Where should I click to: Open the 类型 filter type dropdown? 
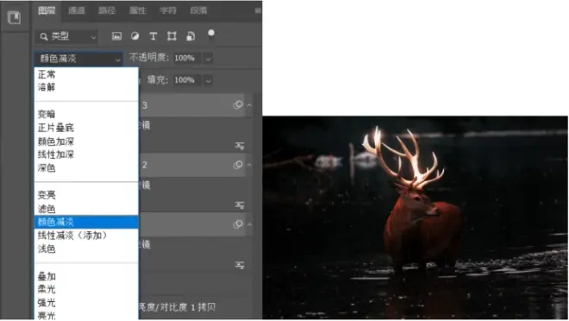[67, 36]
